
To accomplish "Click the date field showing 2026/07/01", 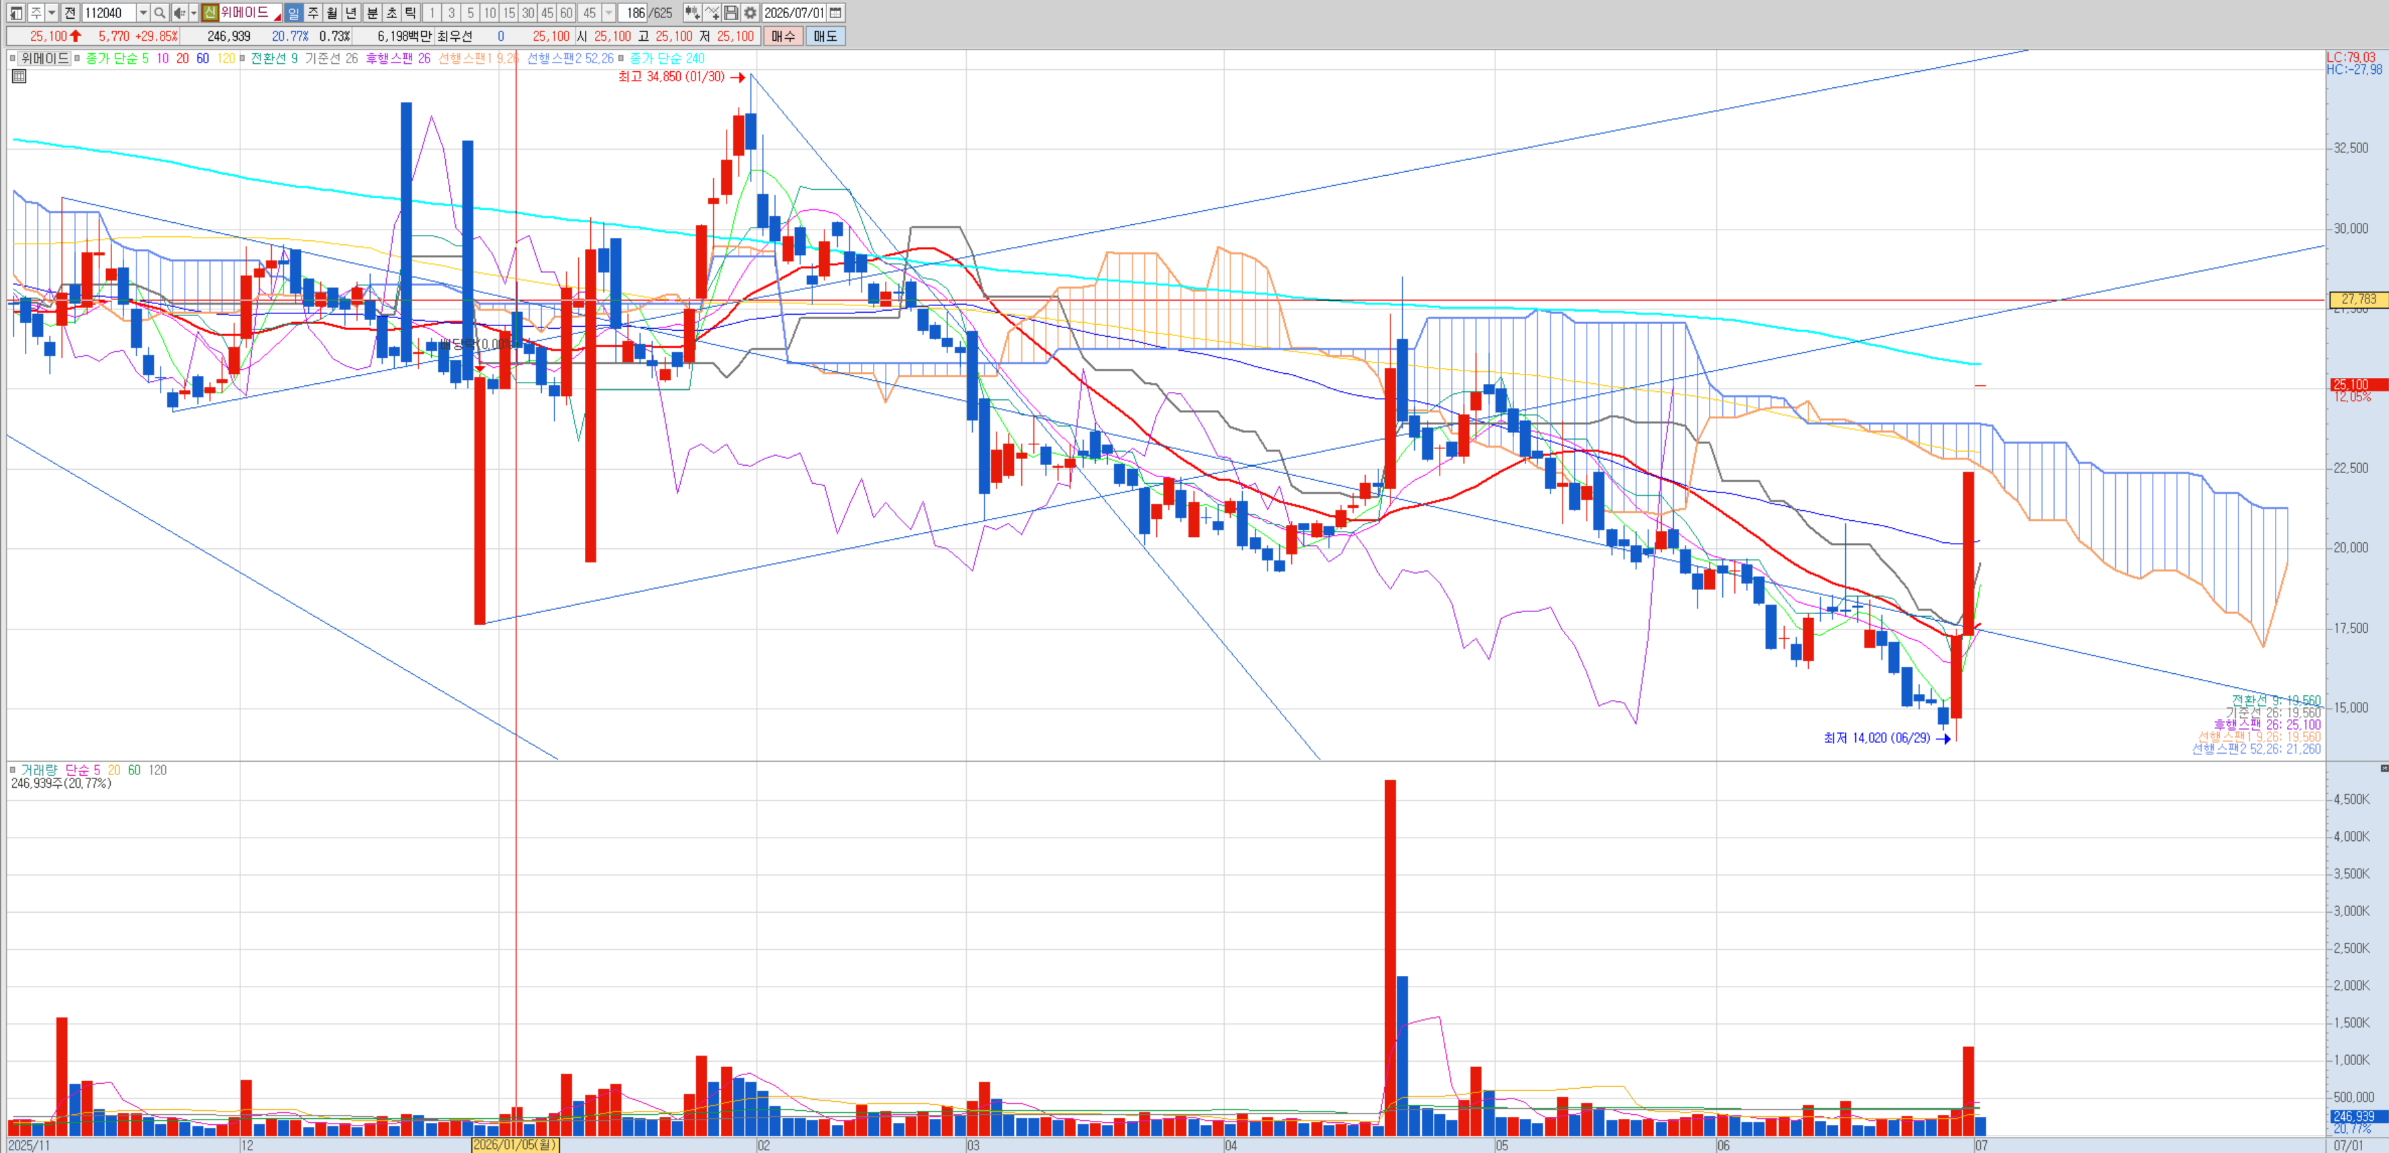I will coord(794,13).
